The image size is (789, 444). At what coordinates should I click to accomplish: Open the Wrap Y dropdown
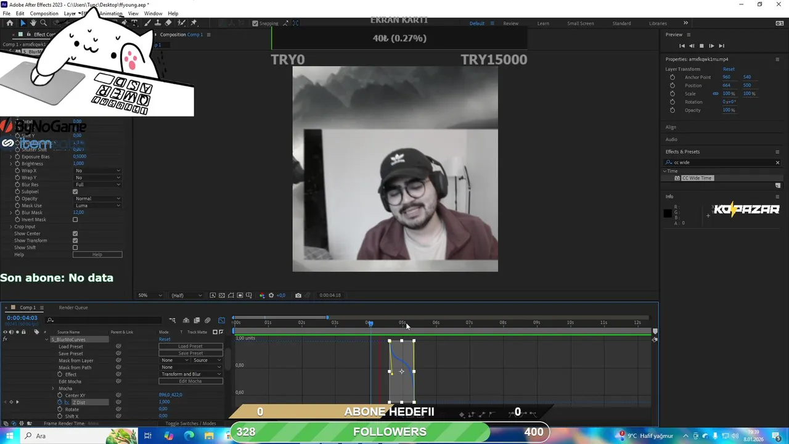97,178
